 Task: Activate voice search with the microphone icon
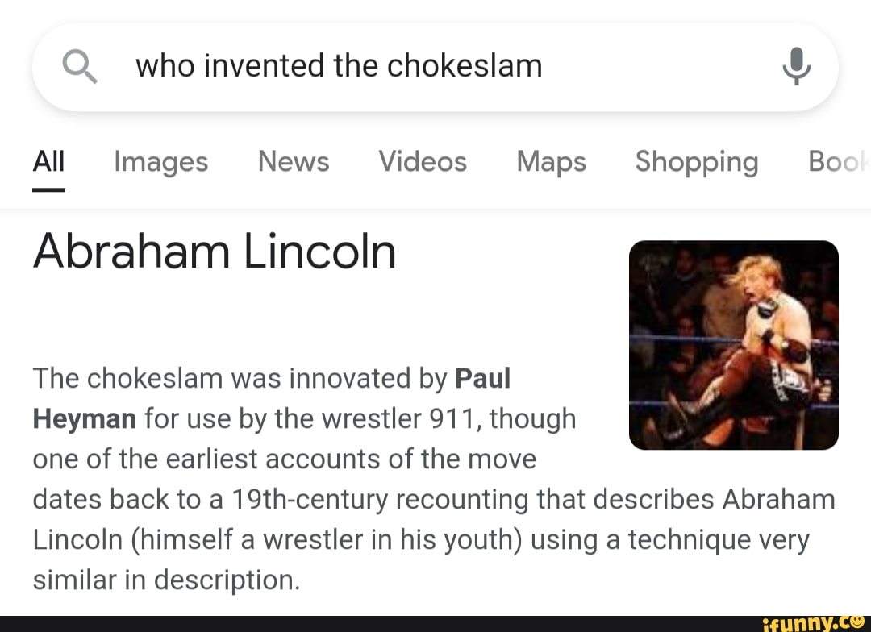coord(797,66)
